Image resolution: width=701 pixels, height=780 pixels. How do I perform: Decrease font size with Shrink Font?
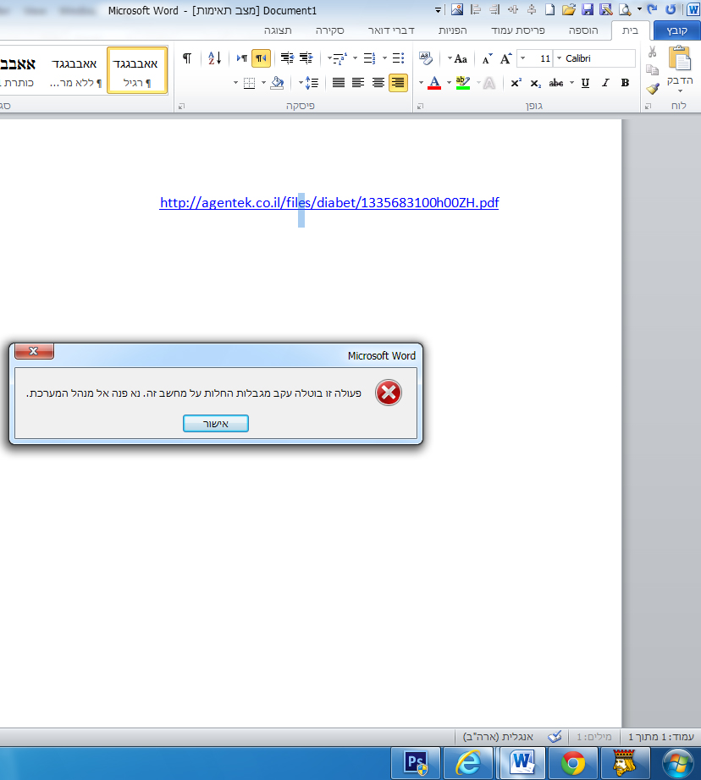coord(487,58)
